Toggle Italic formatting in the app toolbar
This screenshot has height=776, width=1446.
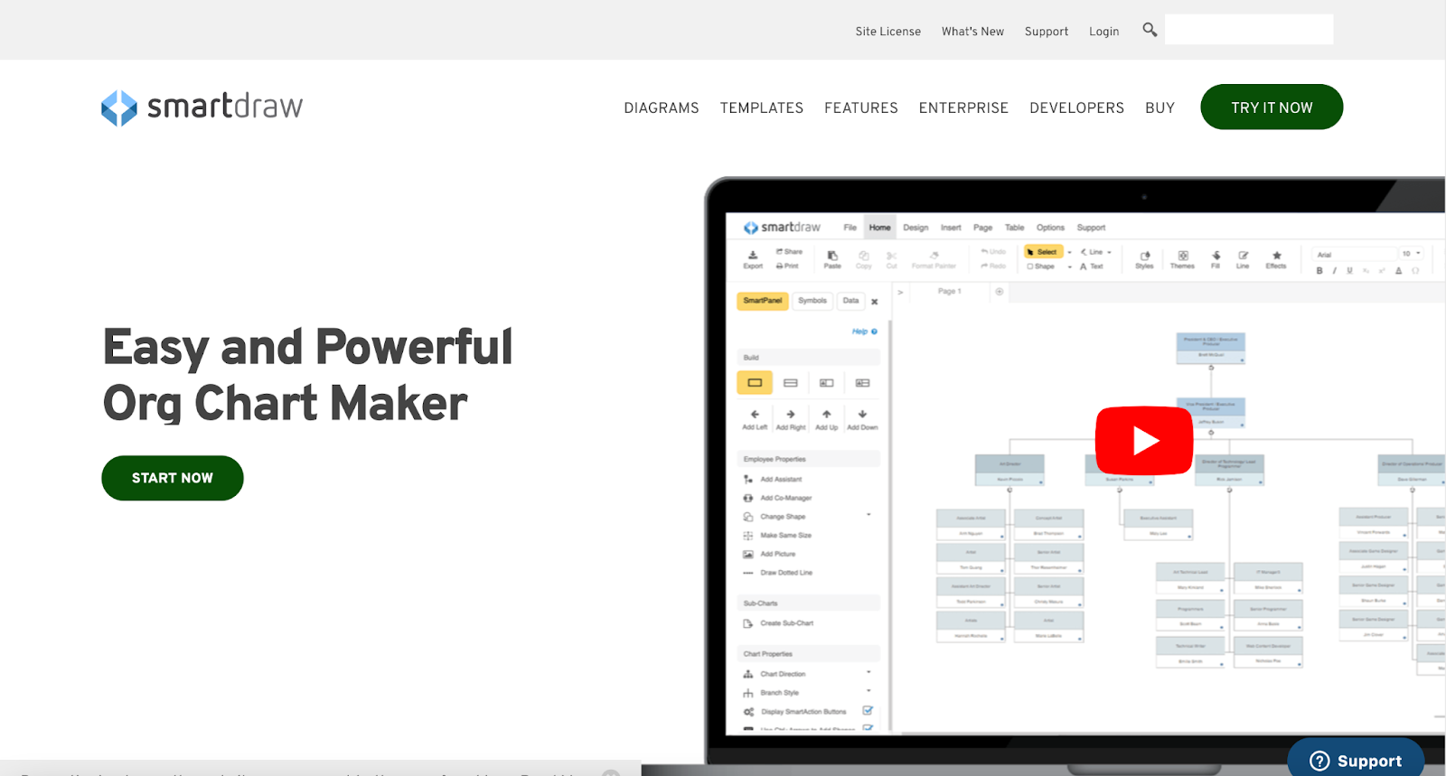(1334, 271)
